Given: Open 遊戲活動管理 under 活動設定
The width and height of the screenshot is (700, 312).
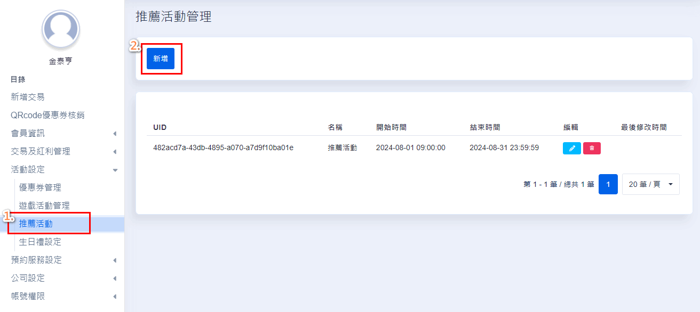Looking at the screenshot, I should 46,205.
